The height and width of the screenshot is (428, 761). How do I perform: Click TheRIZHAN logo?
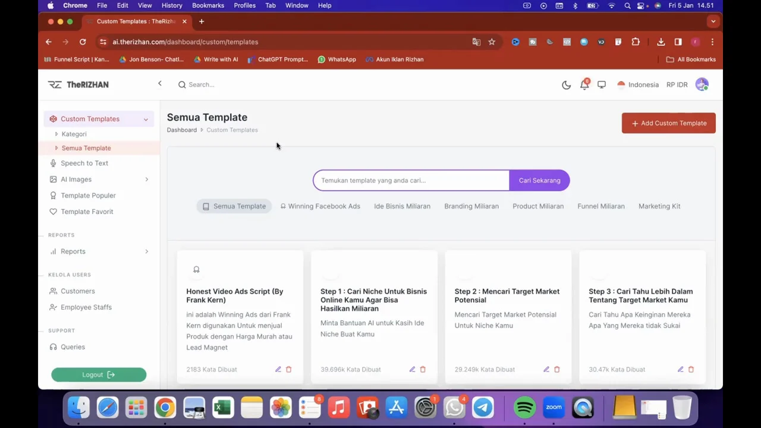[x=78, y=84]
